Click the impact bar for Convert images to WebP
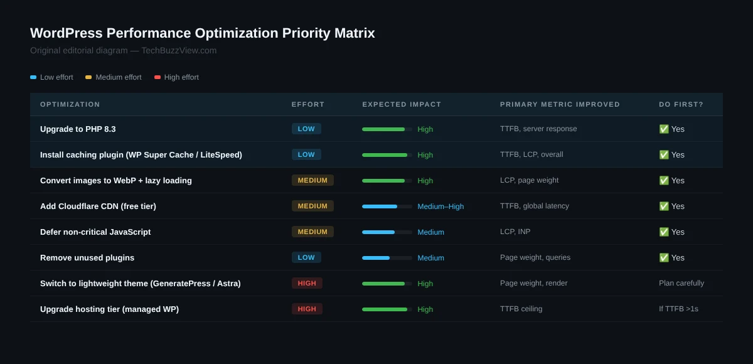Image resolution: width=753 pixels, height=364 pixels. click(387, 180)
